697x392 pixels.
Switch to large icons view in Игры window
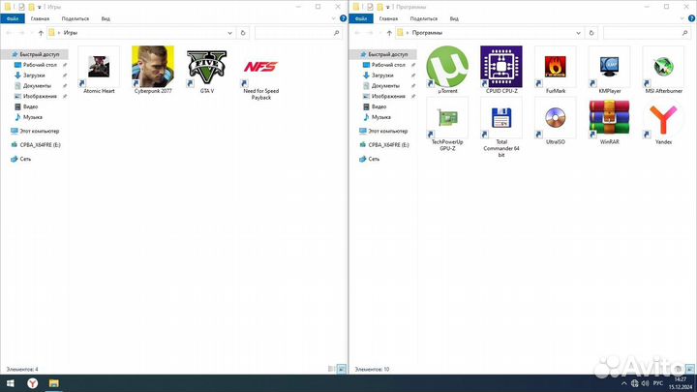point(342,369)
